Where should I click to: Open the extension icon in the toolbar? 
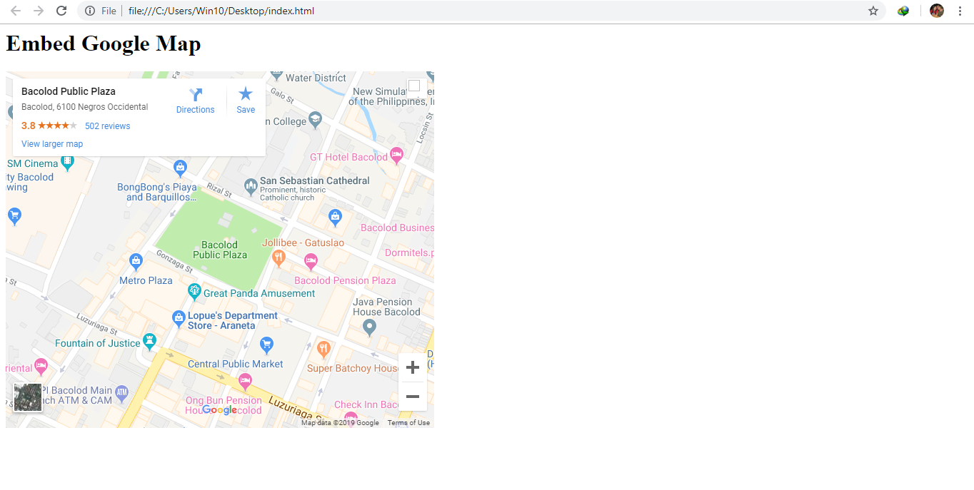point(903,11)
